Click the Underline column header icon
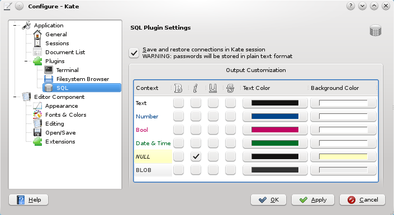 point(213,88)
